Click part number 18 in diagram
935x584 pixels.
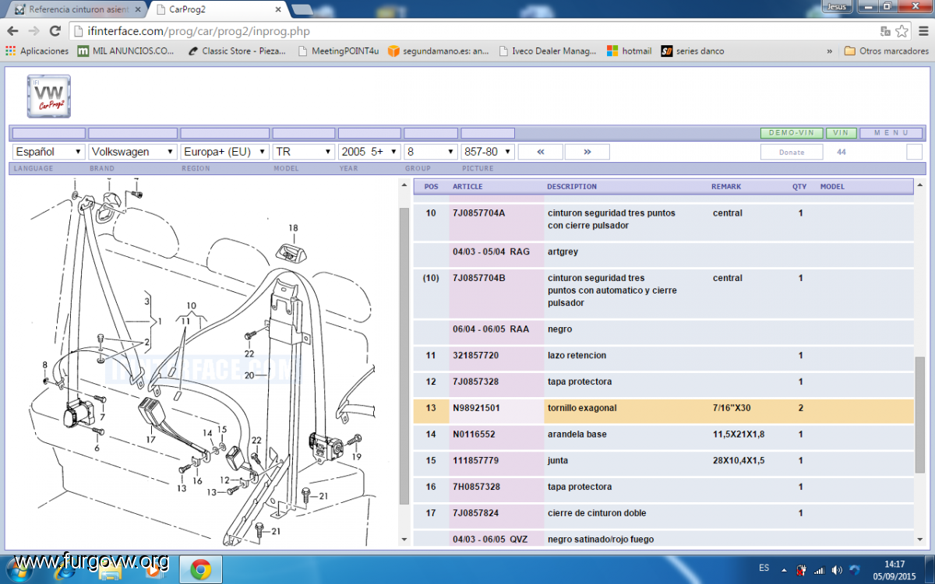(x=293, y=228)
